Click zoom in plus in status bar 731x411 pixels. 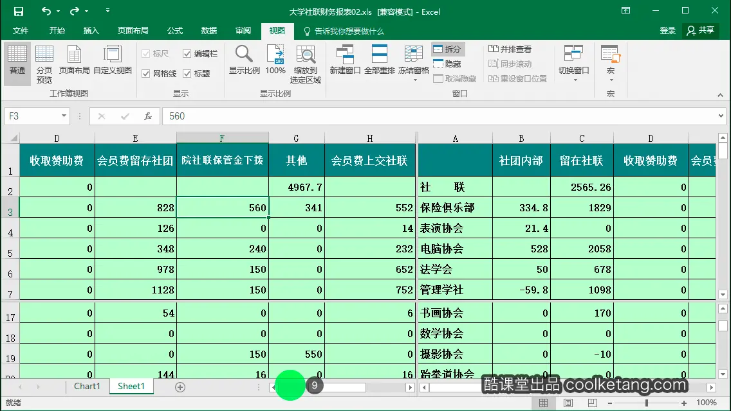(x=684, y=403)
